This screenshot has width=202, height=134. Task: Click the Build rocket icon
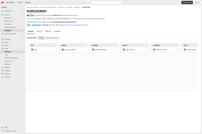[x=3, y=49]
